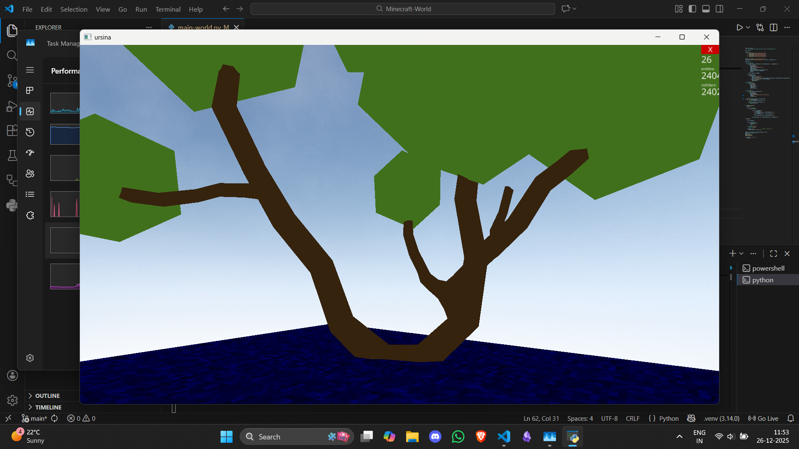Open the new terminal launch profile dropdown
This screenshot has height=449, width=799.
742,254
